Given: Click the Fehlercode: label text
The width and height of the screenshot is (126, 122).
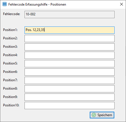Looking at the screenshot, I should coord(11,14).
